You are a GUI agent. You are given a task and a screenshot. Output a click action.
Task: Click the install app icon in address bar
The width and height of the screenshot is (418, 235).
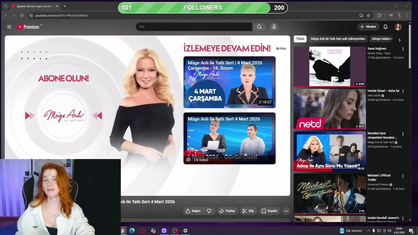(x=361, y=15)
